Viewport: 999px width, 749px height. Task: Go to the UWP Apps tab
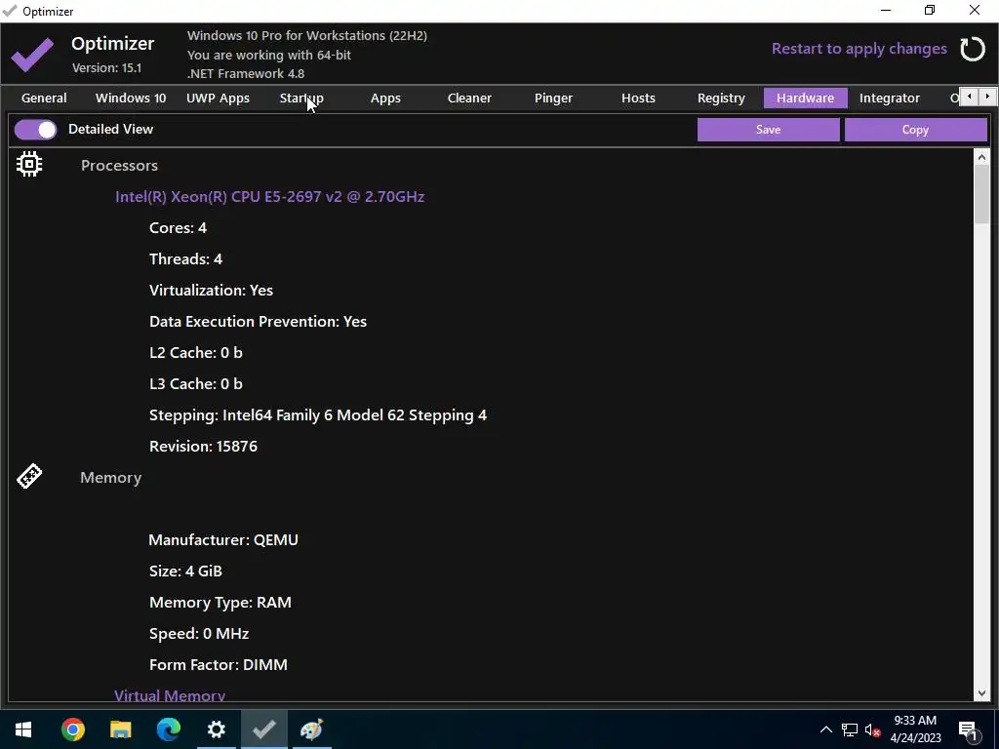click(218, 99)
